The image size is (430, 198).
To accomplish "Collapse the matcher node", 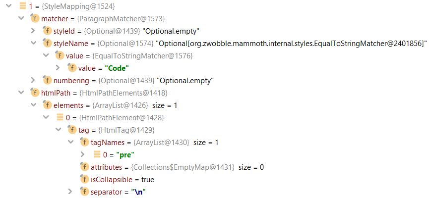I will (21, 18).
